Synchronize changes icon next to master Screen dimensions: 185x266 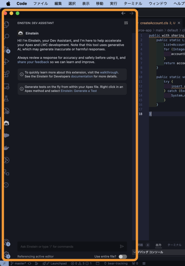pyautogui.click(x=30, y=263)
